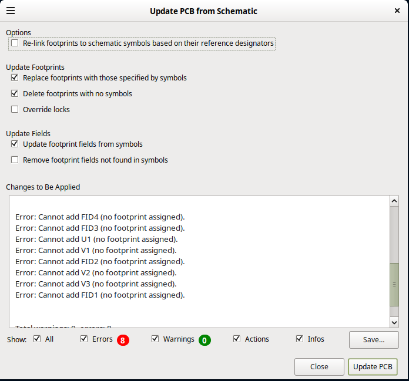Hide Errors in the message list

click(x=84, y=339)
